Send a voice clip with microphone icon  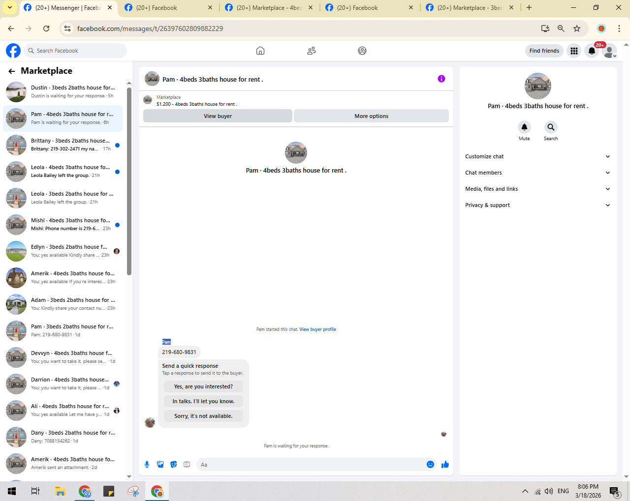(147, 465)
